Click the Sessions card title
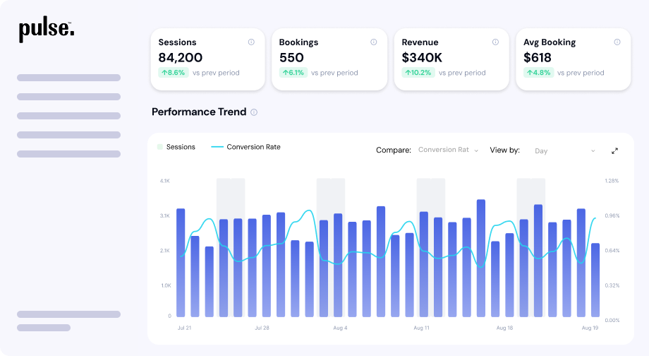The image size is (649, 356). pyautogui.click(x=177, y=42)
